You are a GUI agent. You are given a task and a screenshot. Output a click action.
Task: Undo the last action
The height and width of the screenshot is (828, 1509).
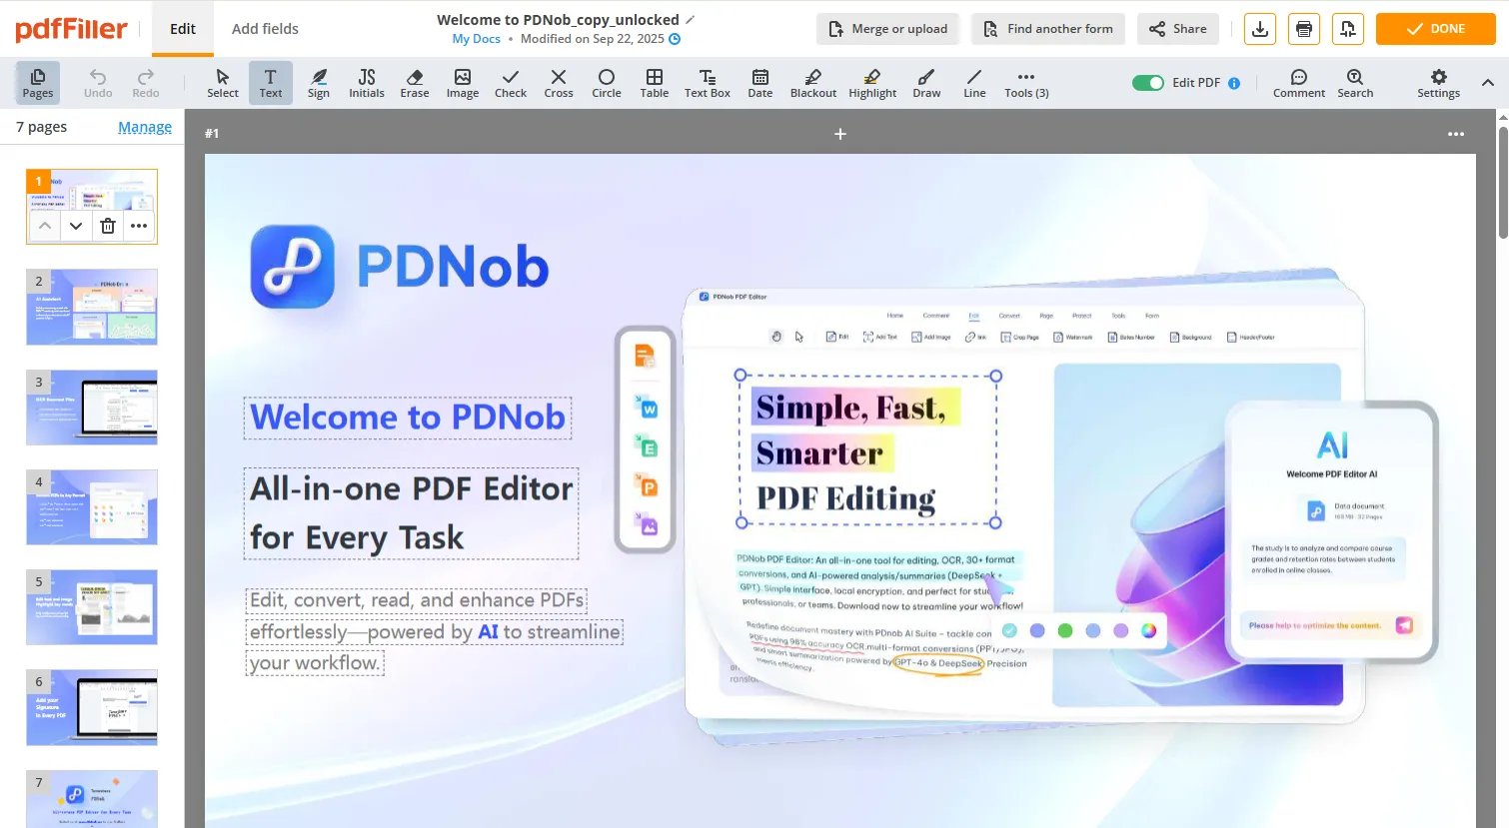(x=98, y=83)
